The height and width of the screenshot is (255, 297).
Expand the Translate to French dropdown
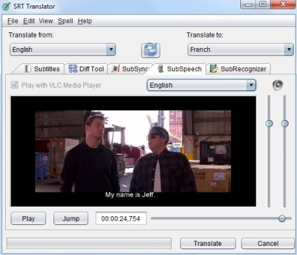click(x=289, y=49)
